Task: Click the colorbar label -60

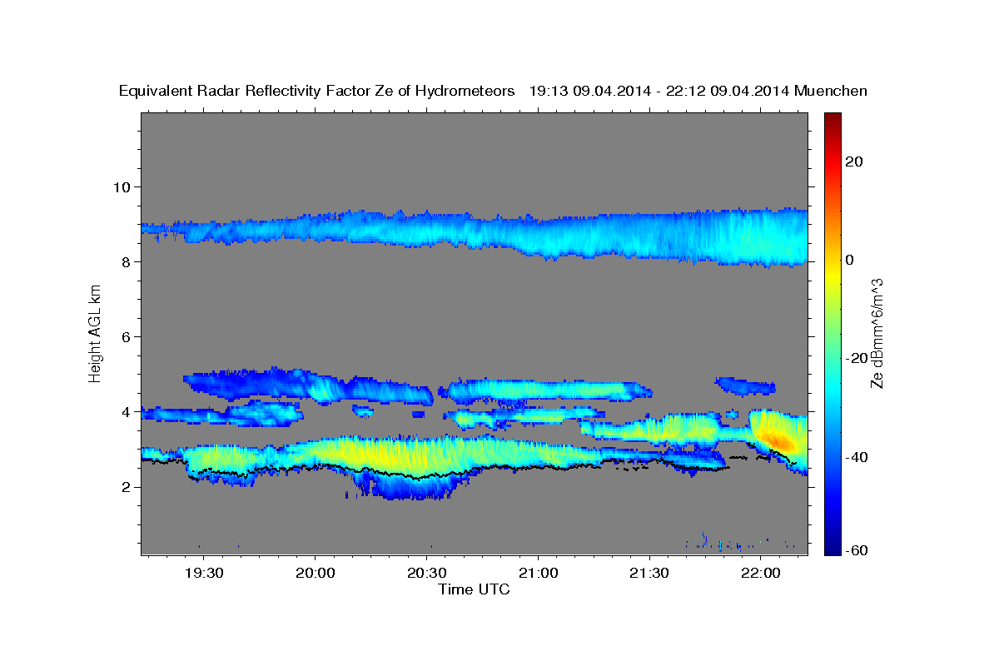Action: click(857, 550)
